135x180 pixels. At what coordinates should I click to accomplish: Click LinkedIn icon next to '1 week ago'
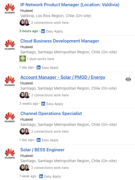[x=41, y=176]
